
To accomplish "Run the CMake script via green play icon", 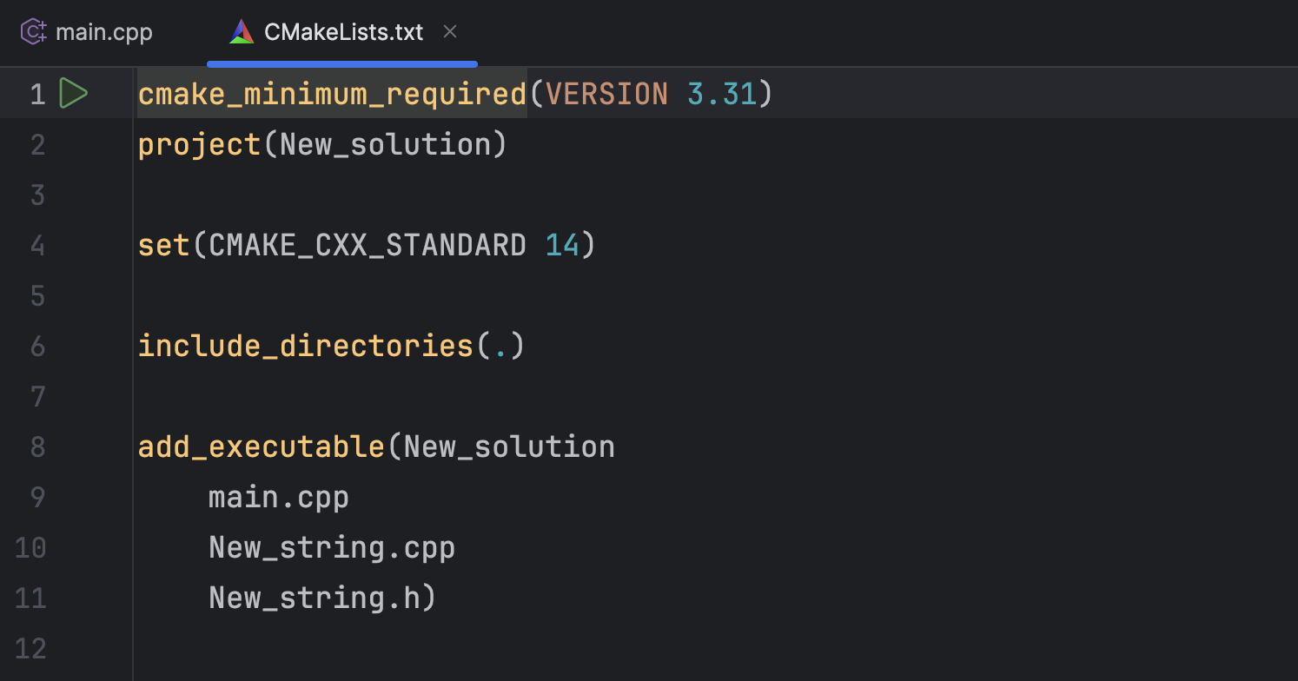I will [75, 93].
